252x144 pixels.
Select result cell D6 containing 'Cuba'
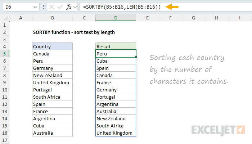tap(116, 61)
